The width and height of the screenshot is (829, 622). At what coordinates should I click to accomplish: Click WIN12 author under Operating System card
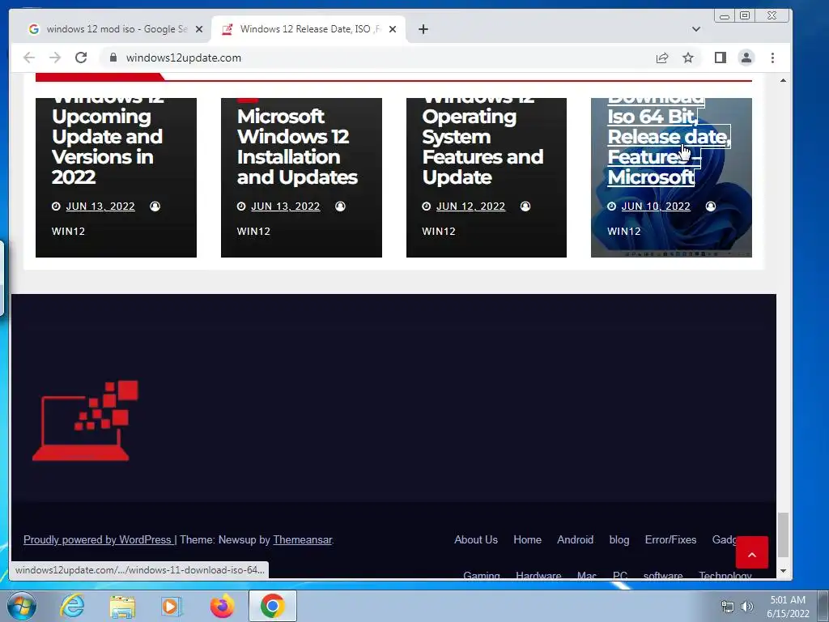point(438,231)
